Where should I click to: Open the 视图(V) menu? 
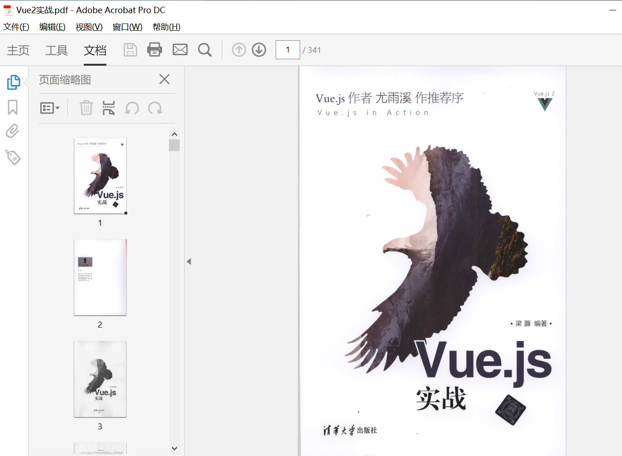coord(89,27)
